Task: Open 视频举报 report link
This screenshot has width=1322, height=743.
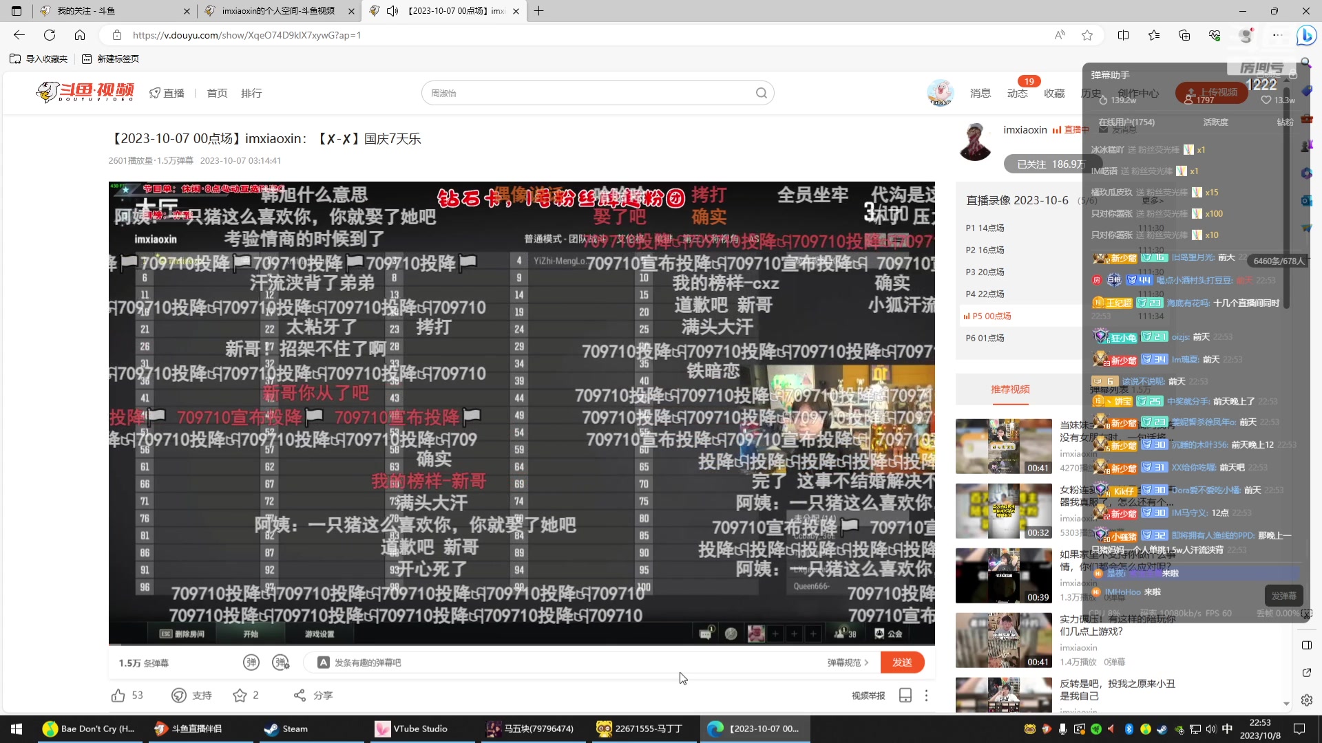Action: (868, 696)
